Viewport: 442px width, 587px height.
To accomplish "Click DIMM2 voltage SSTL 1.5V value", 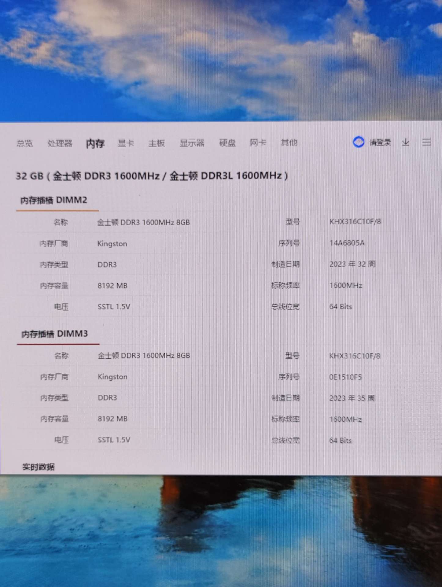I will pyautogui.click(x=114, y=307).
